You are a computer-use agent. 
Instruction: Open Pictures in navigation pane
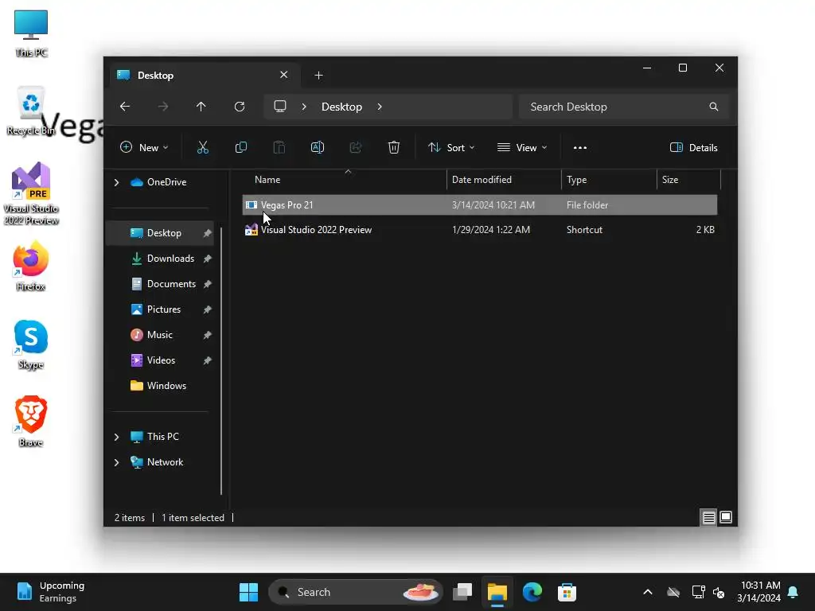pyautogui.click(x=164, y=309)
